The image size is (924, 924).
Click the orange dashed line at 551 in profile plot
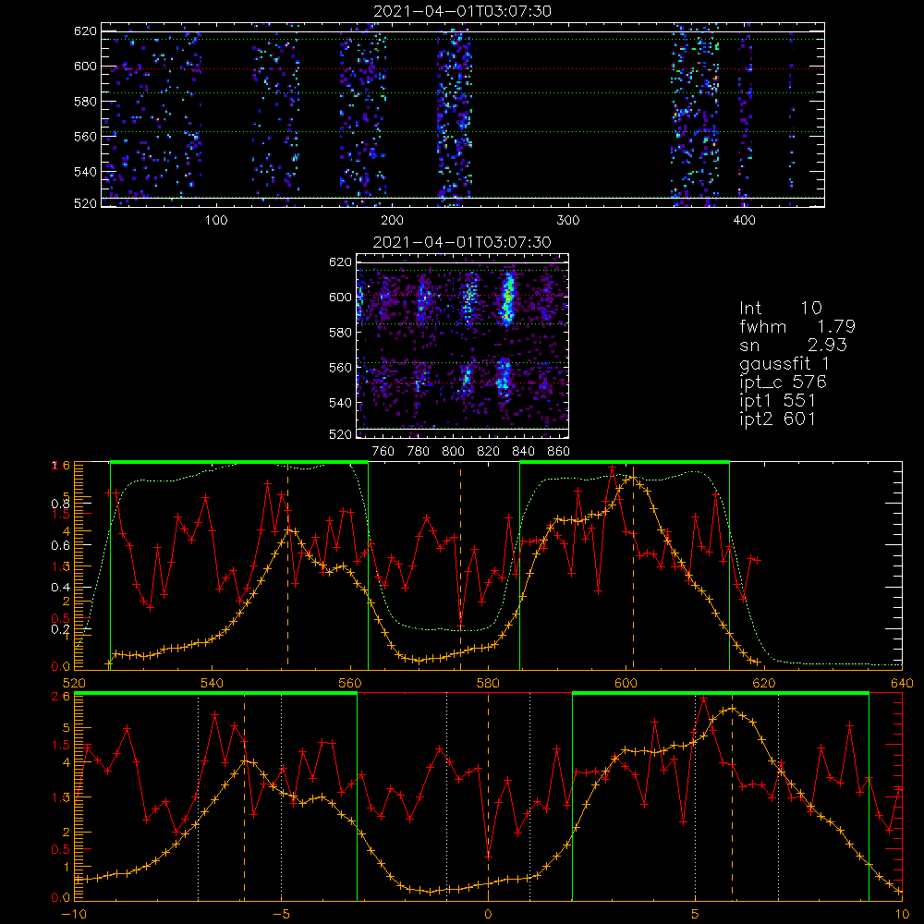[x=287, y=565]
